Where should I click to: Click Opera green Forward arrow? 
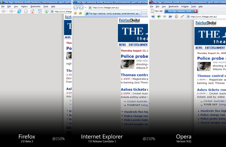164,16
